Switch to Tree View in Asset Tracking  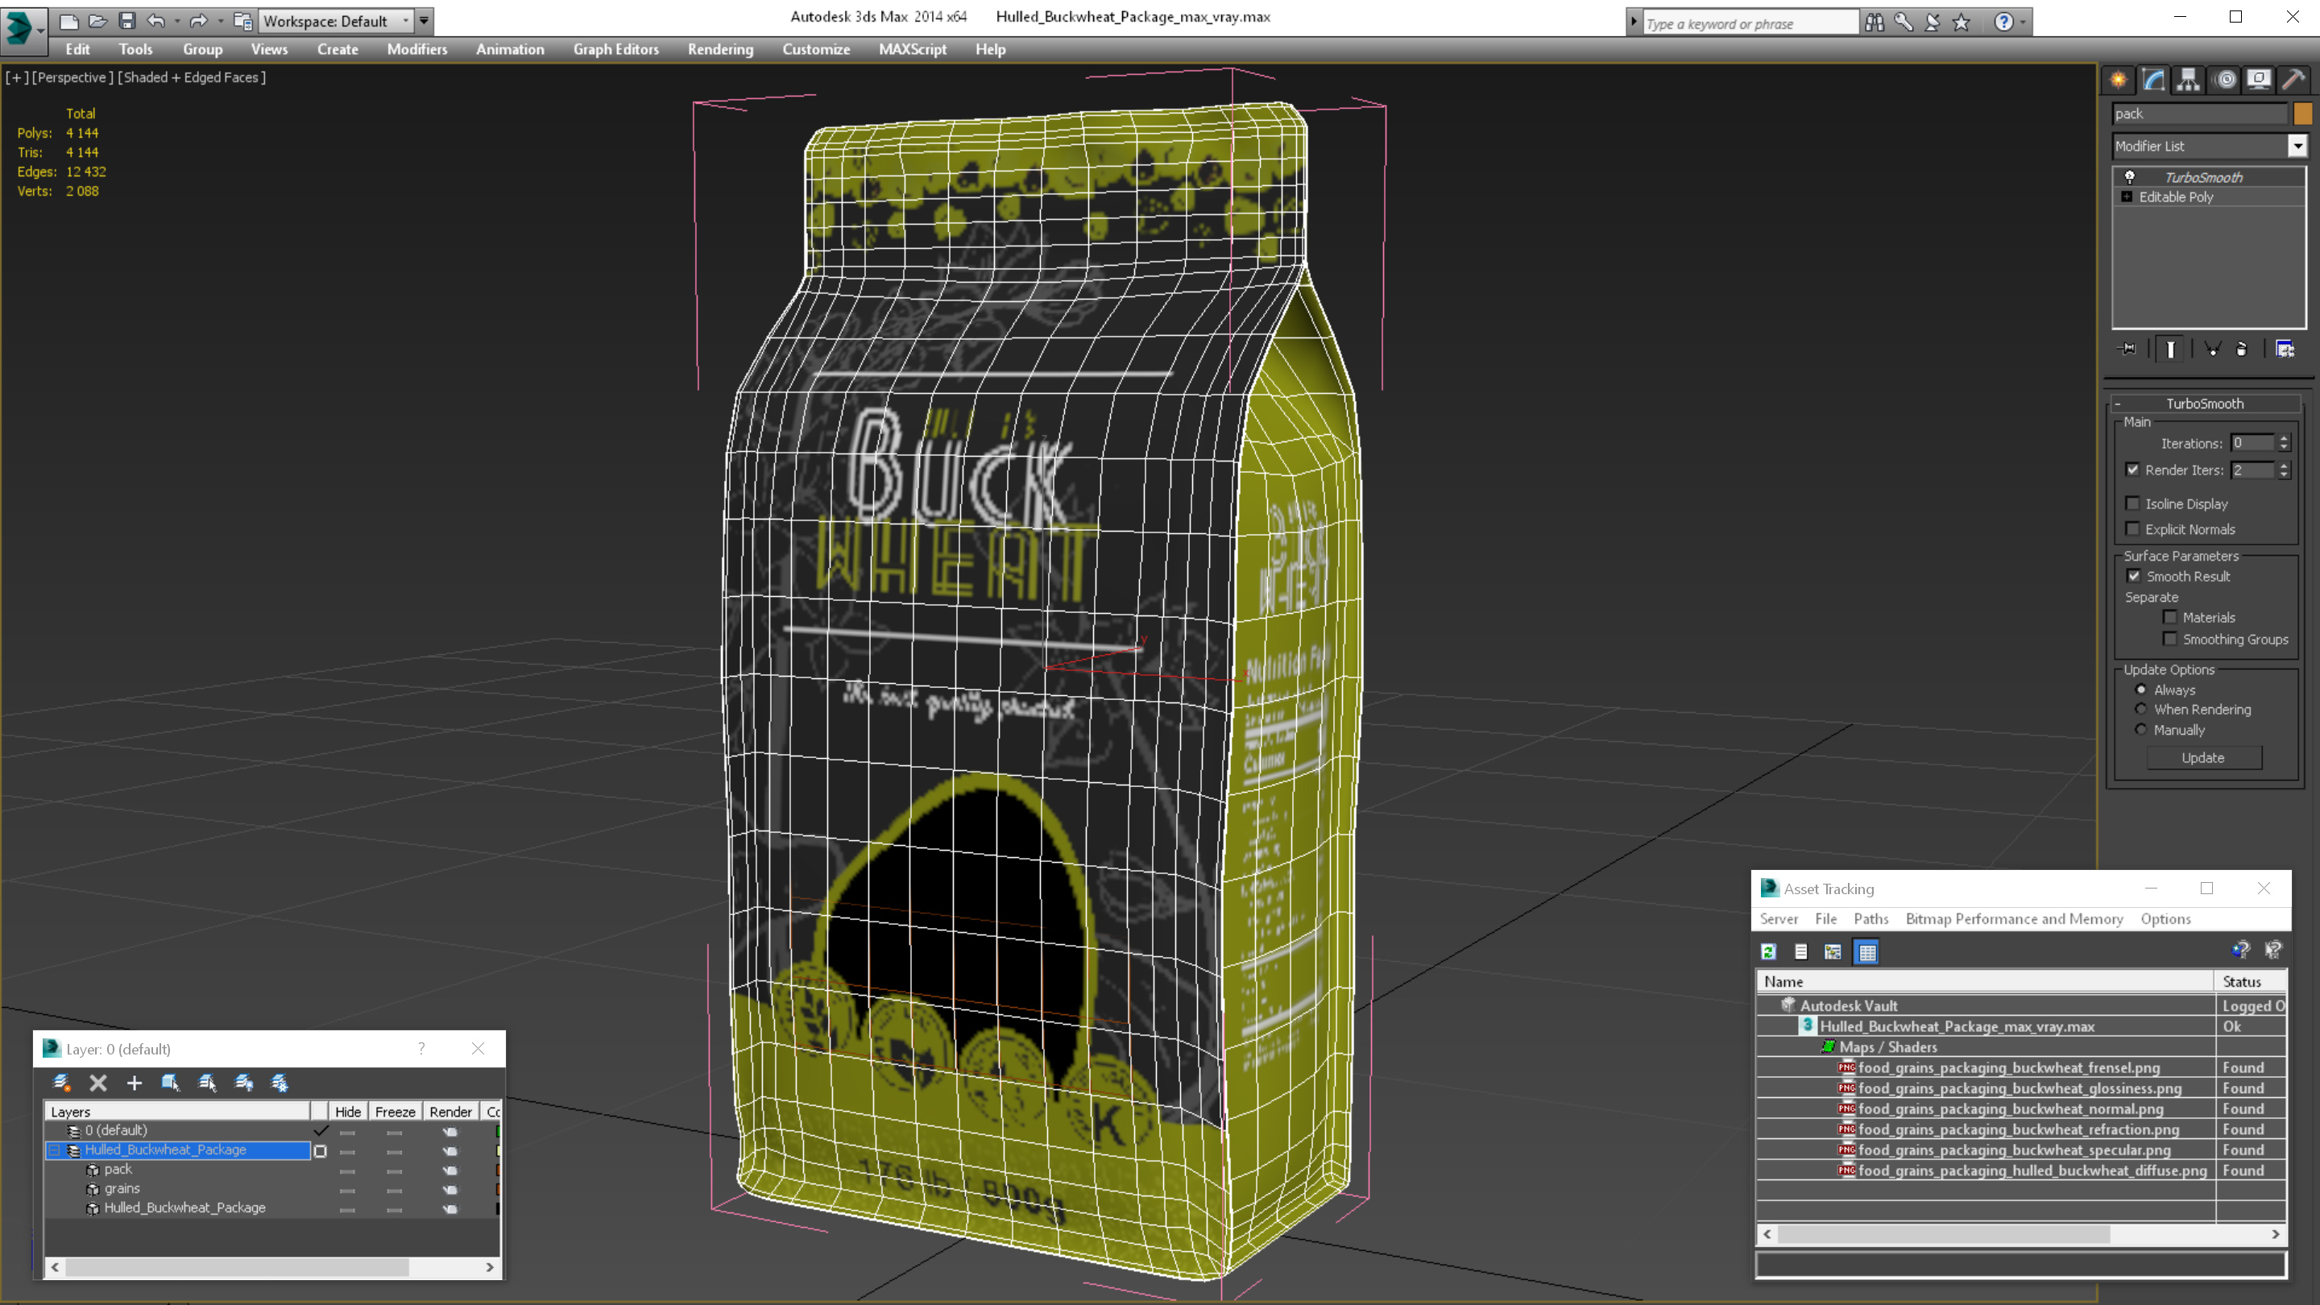click(1833, 951)
